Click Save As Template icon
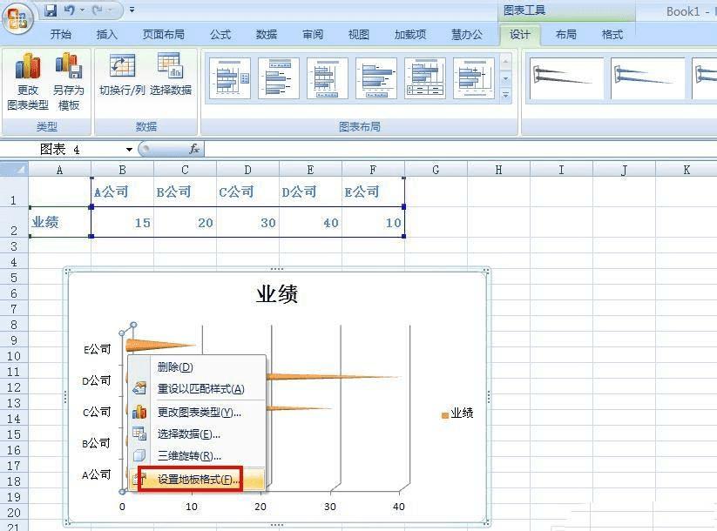The image size is (717, 531). tap(69, 65)
